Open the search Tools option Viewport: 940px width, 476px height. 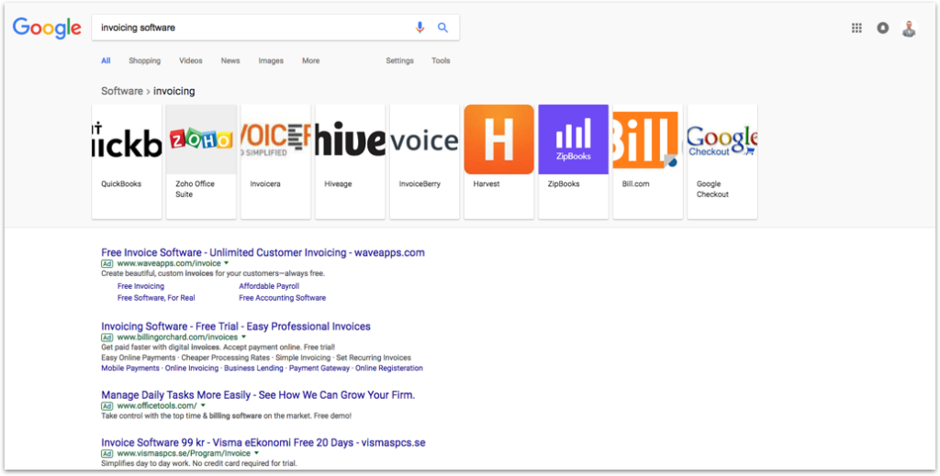pyautogui.click(x=441, y=61)
